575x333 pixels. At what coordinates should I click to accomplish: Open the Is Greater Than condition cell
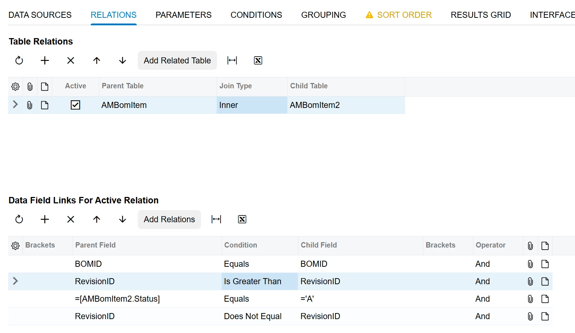click(259, 281)
